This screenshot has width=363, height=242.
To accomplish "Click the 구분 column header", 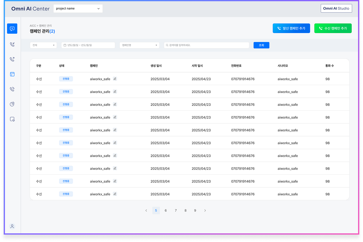I will click(39, 66).
